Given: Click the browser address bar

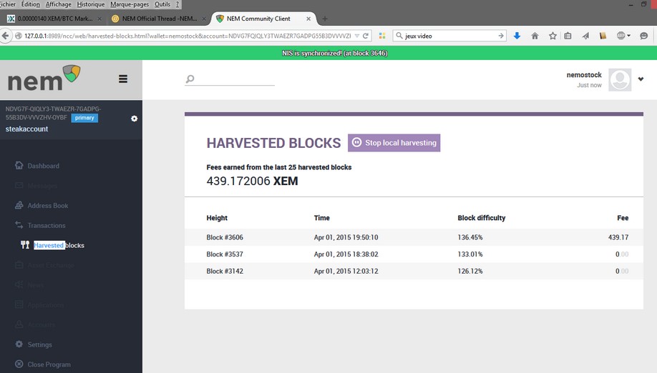Looking at the screenshot, I should [188, 36].
